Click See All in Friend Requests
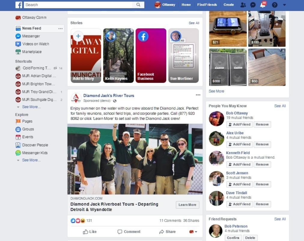The height and width of the screenshot is (241, 304). point(280,219)
